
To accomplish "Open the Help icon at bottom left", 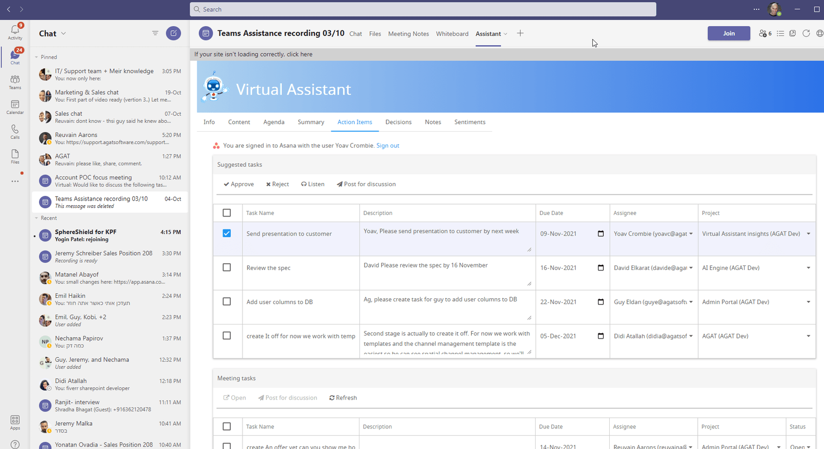I will click(x=15, y=444).
